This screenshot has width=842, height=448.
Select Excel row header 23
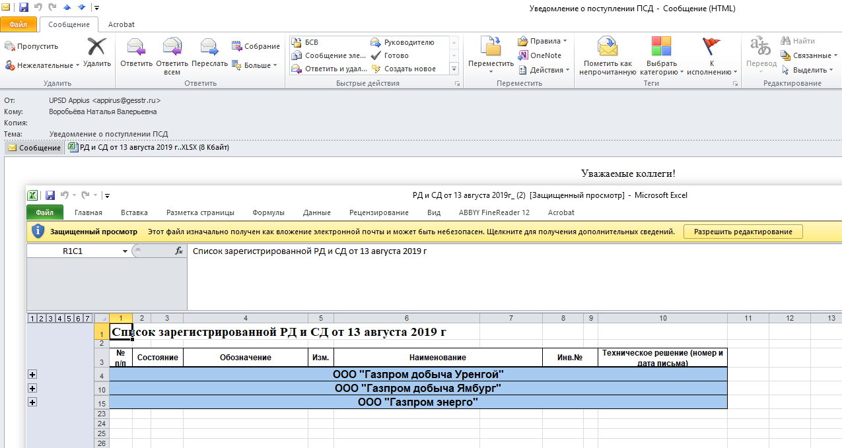point(102,414)
